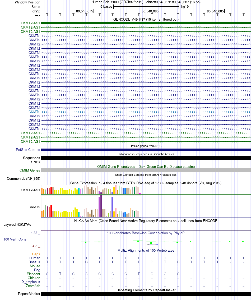Viewport: 251px width, 300px height.
Task: Open Short Genetic Variants dbSNP 155 title
Action: pos(146,175)
